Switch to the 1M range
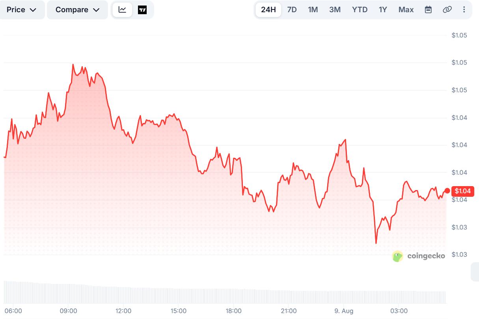Viewport: 479px width, 319px height. click(313, 10)
